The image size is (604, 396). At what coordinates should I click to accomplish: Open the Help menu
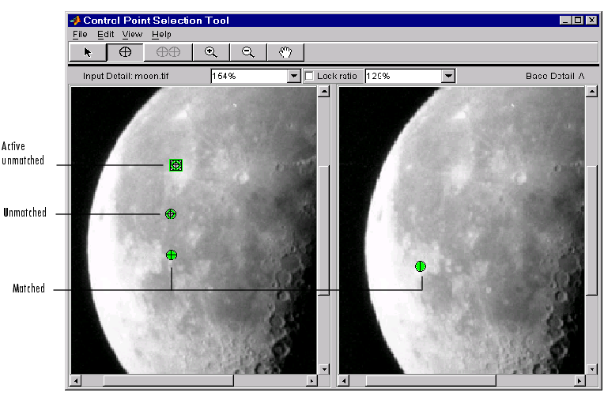[161, 34]
